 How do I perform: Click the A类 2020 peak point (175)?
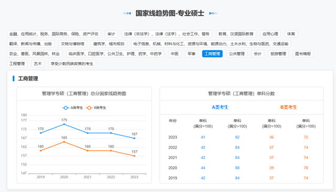(64, 125)
